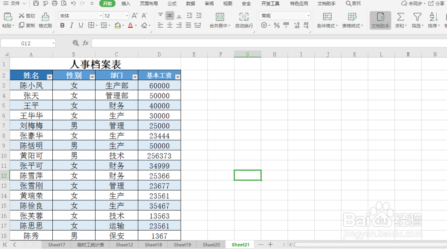The image size is (447, 249).
Task: Toggle vertical middle alignment
Action: tap(169, 15)
